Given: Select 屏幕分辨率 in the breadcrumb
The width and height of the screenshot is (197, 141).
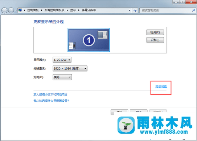Looking at the screenshot, I should pos(89,10).
